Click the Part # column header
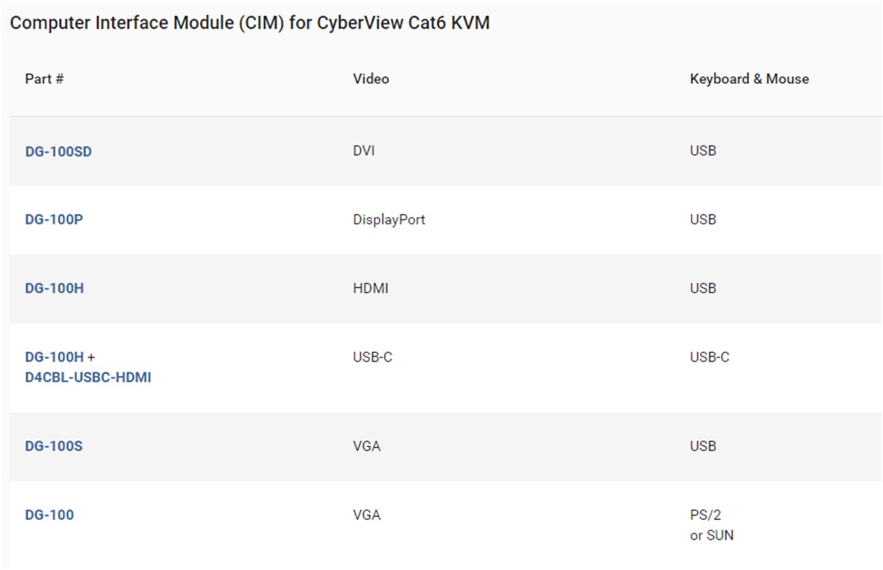The height and width of the screenshot is (570, 883). 44,79
